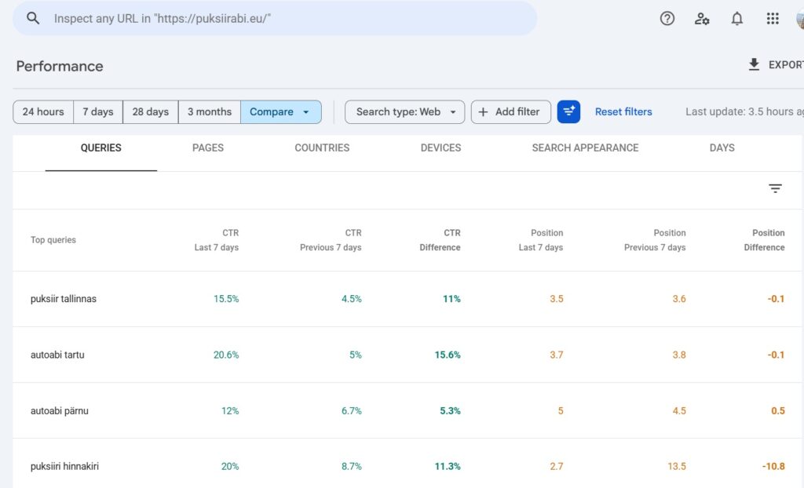Open the Devices tab
The height and width of the screenshot is (488, 804).
441,148
